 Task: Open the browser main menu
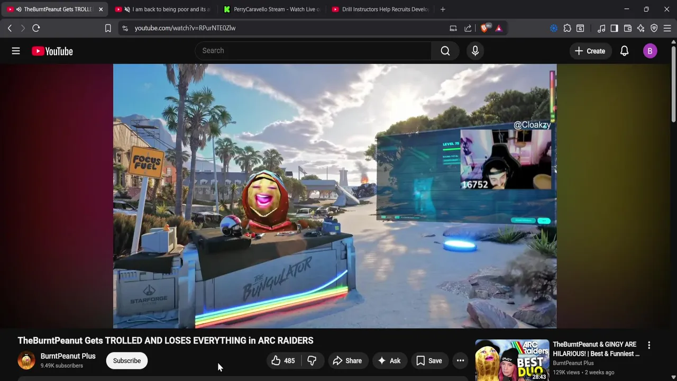click(x=667, y=28)
